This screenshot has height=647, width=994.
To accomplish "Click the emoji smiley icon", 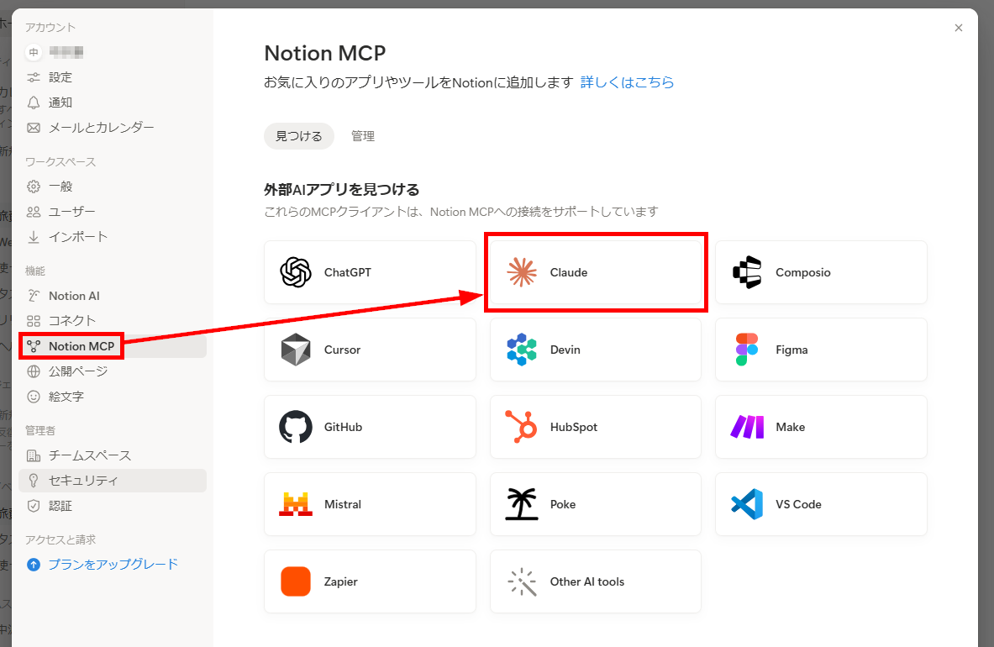I will coord(34,397).
